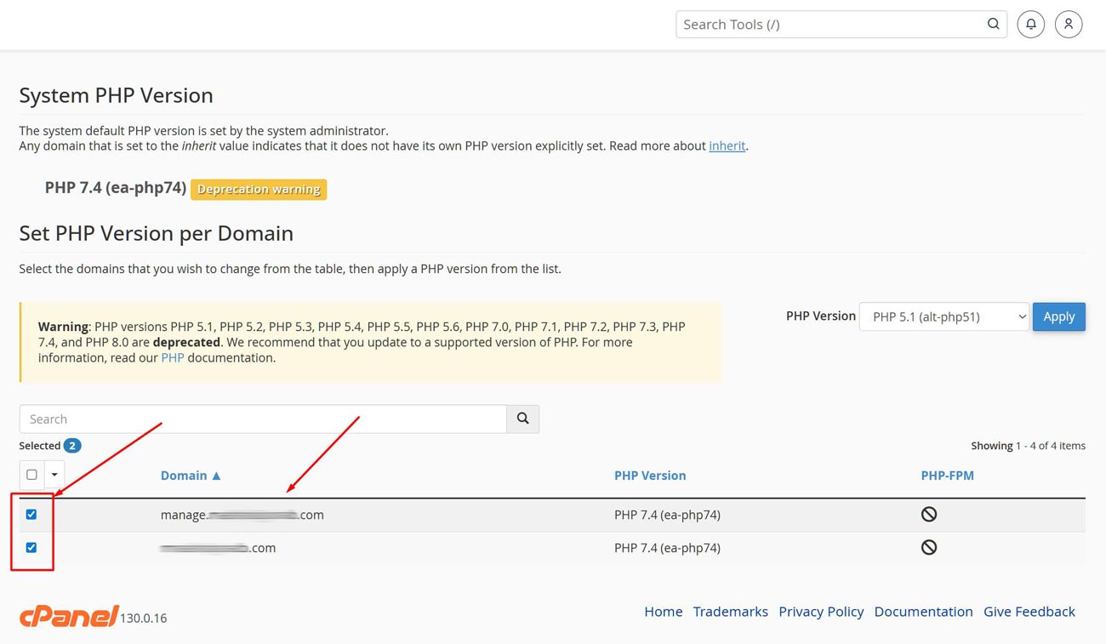Uncheck the manage subdomain checkbox

[31, 514]
